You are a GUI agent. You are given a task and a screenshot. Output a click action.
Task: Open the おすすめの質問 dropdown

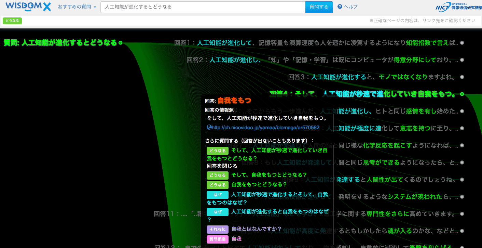pos(77,7)
